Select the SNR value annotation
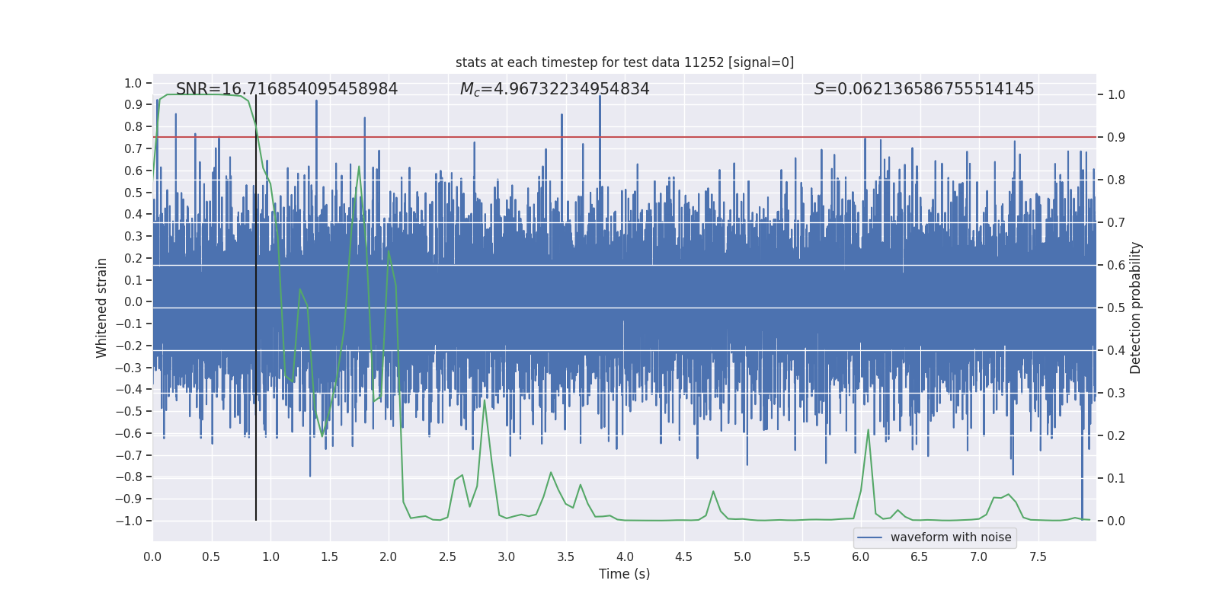 click(x=286, y=89)
